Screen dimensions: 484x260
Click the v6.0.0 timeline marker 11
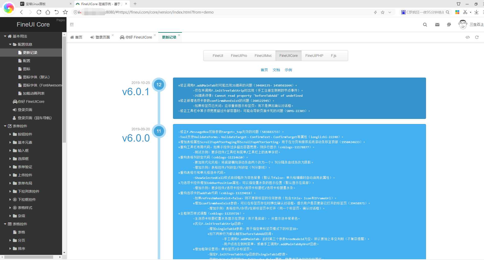click(159, 131)
